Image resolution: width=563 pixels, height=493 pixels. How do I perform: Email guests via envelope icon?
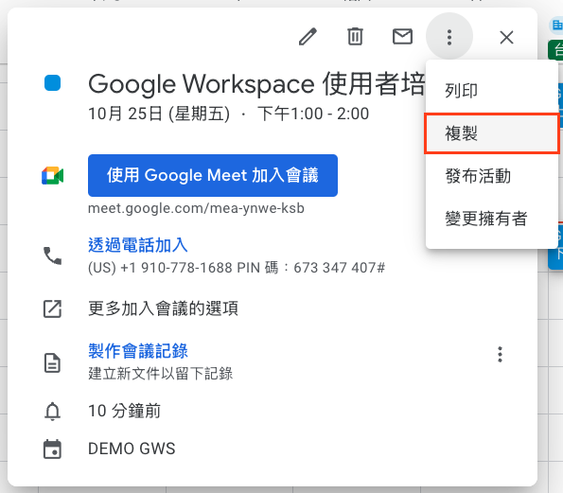point(402,37)
